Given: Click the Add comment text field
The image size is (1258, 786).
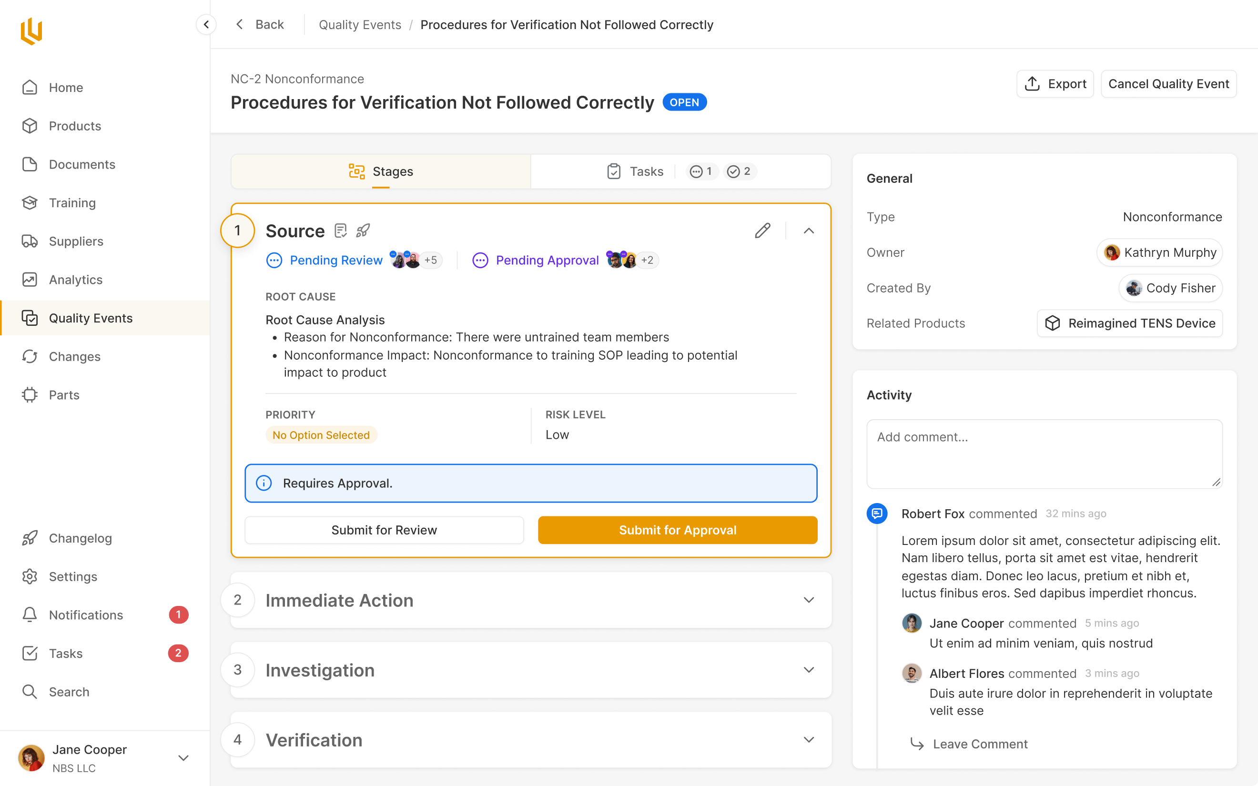Looking at the screenshot, I should (1044, 453).
